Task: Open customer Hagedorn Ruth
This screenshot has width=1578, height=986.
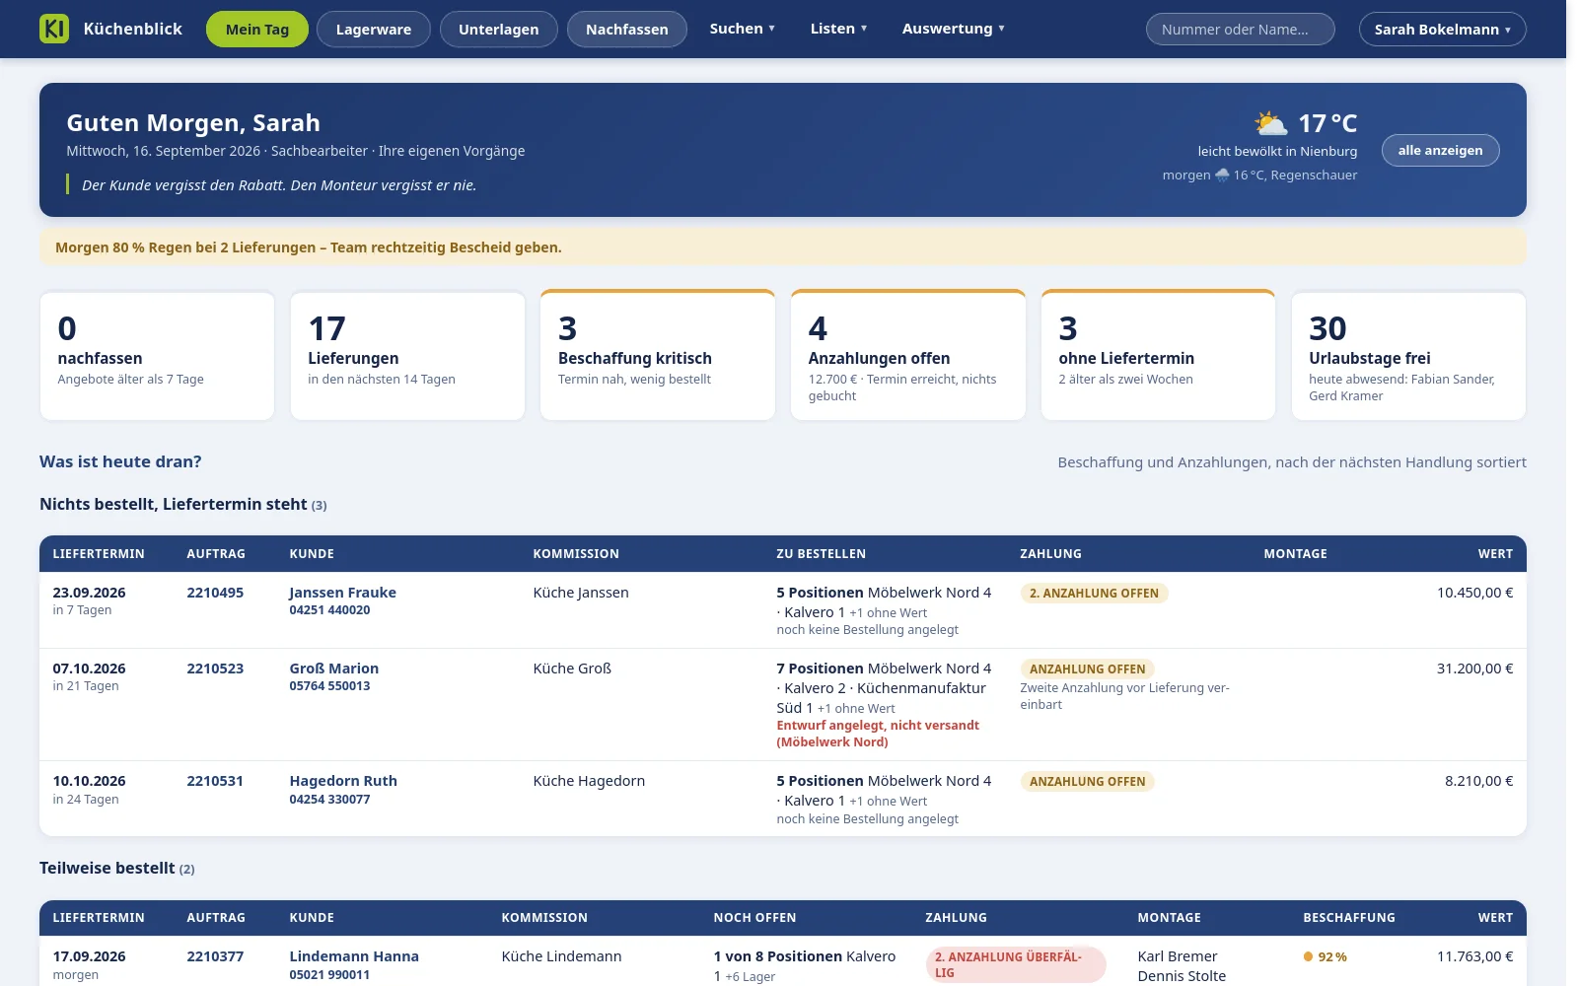Action: tap(343, 781)
